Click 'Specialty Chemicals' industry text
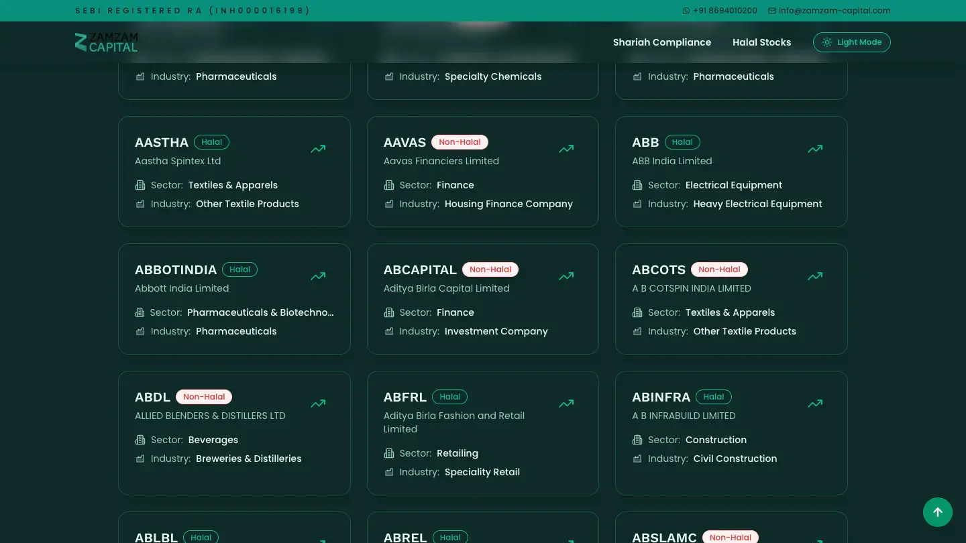Image resolution: width=966 pixels, height=543 pixels. pos(493,76)
